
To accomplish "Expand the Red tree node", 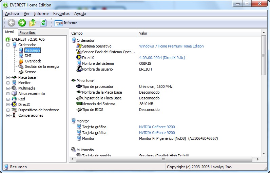I will [x=8, y=99].
